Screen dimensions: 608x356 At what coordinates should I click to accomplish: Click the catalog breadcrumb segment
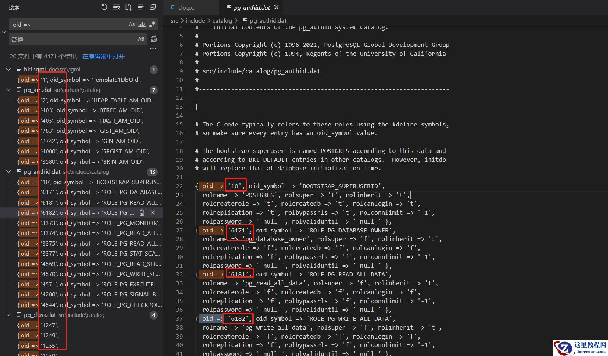point(222,21)
